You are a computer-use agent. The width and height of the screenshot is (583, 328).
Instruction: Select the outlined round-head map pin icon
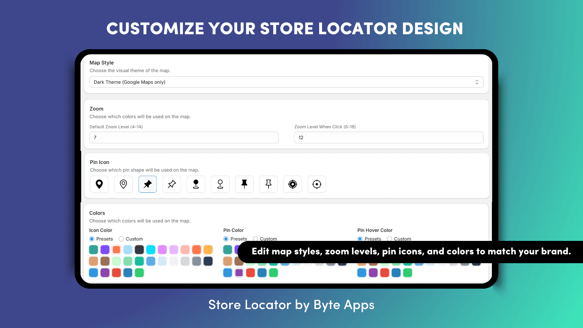tap(220, 184)
